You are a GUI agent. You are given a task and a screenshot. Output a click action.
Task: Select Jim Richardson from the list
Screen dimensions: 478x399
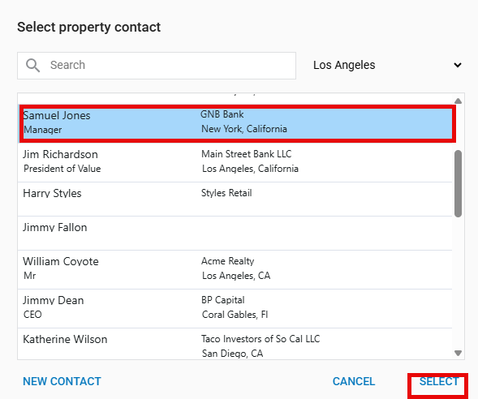click(x=235, y=161)
